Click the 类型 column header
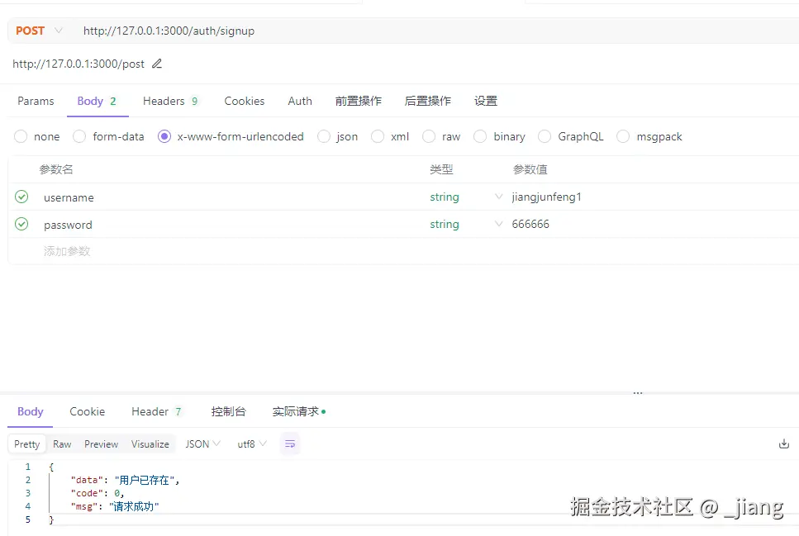 pyautogui.click(x=441, y=169)
